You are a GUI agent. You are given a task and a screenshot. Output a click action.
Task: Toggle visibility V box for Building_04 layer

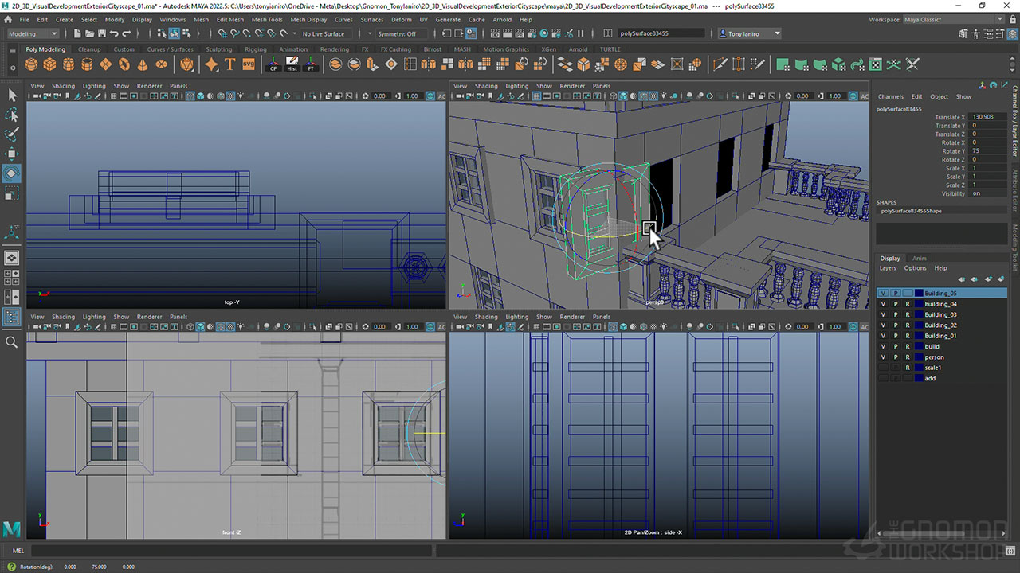(883, 304)
